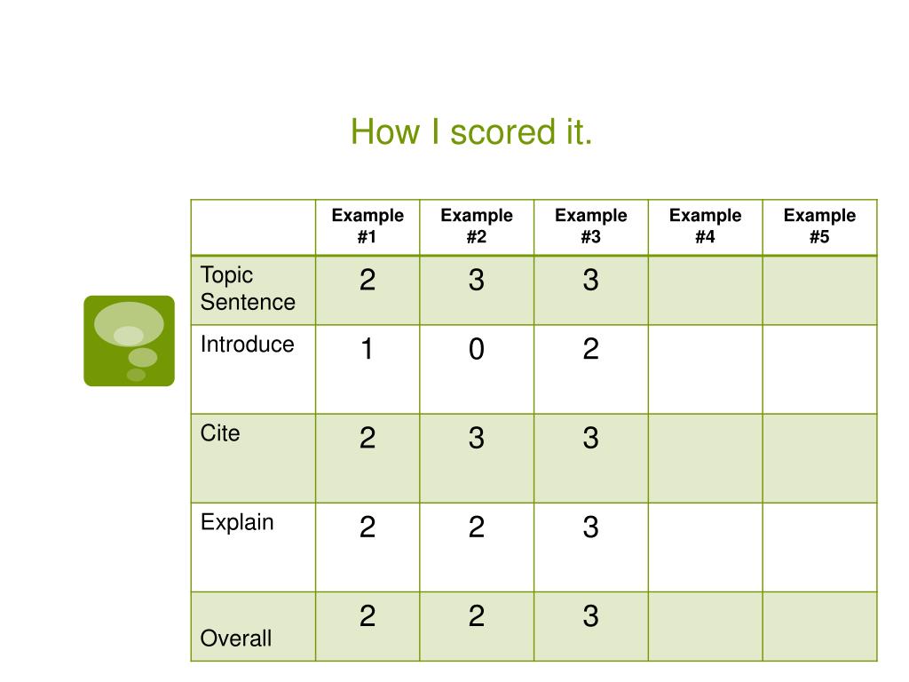The width and height of the screenshot is (909, 682).
Task: Click the Topic Sentence row label
Action: coord(248,289)
